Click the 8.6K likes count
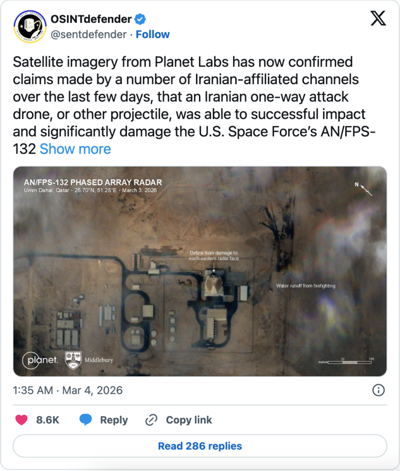 (48, 420)
